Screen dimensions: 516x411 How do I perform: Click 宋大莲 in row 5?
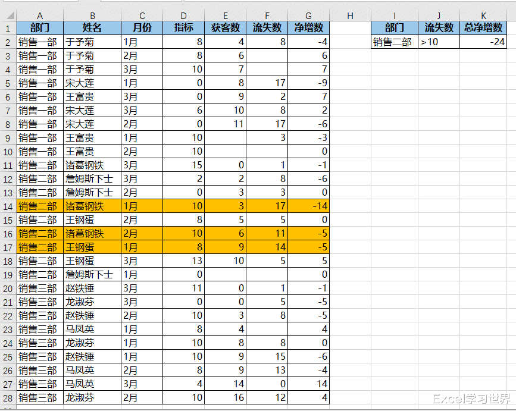pyautogui.click(x=92, y=83)
